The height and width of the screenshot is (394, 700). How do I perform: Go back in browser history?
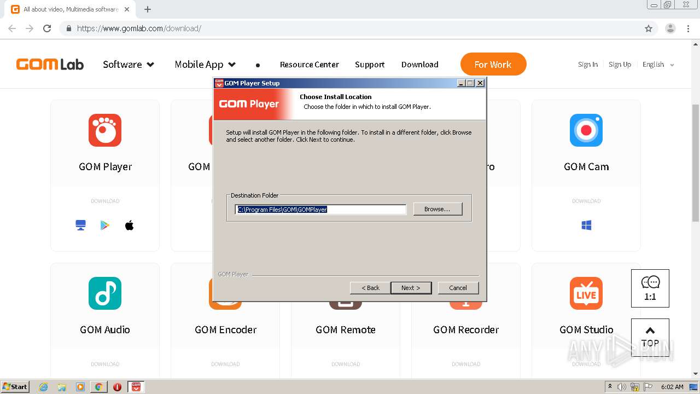click(12, 28)
